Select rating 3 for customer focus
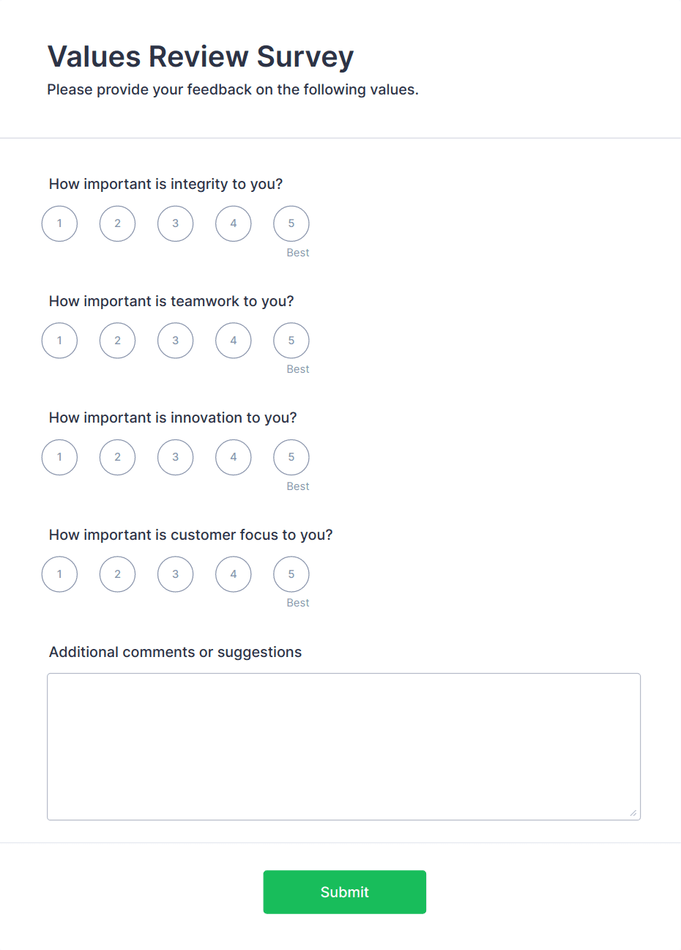 (x=175, y=574)
